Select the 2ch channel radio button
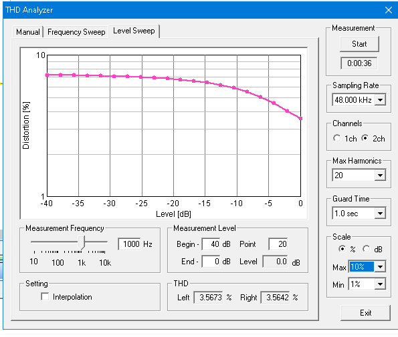The height and width of the screenshot is (337, 398). pos(365,138)
